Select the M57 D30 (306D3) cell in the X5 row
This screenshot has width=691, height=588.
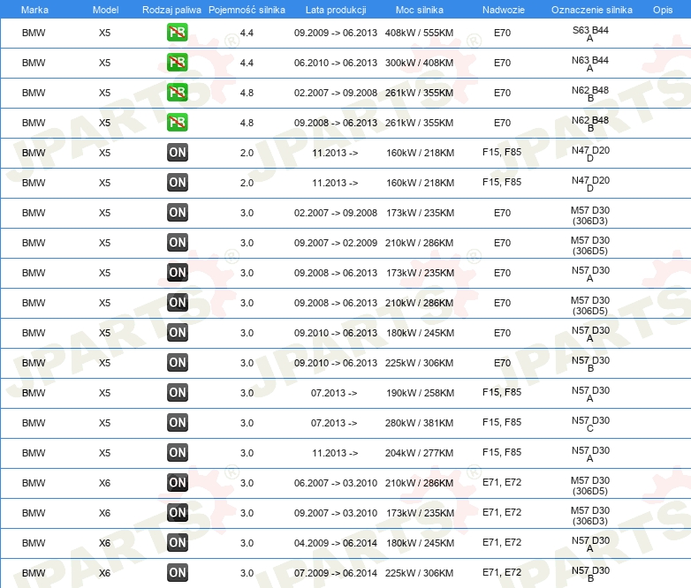tap(590, 215)
